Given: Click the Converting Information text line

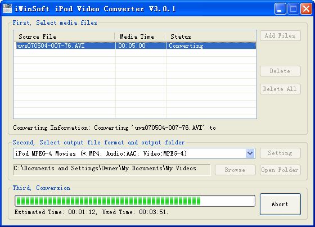Looking at the screenshot, I should (x=115, y=128).
